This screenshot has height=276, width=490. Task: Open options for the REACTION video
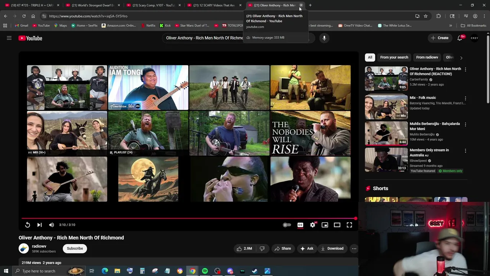(x=465, y=69)
